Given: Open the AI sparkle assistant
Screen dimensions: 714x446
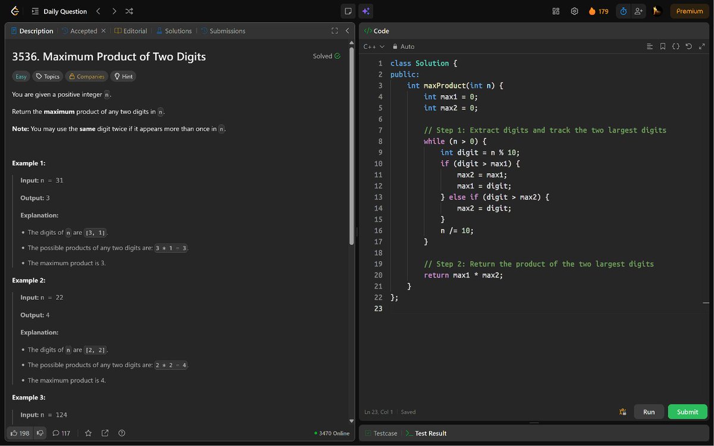Looking at the screenshot, I should point(366,11).
